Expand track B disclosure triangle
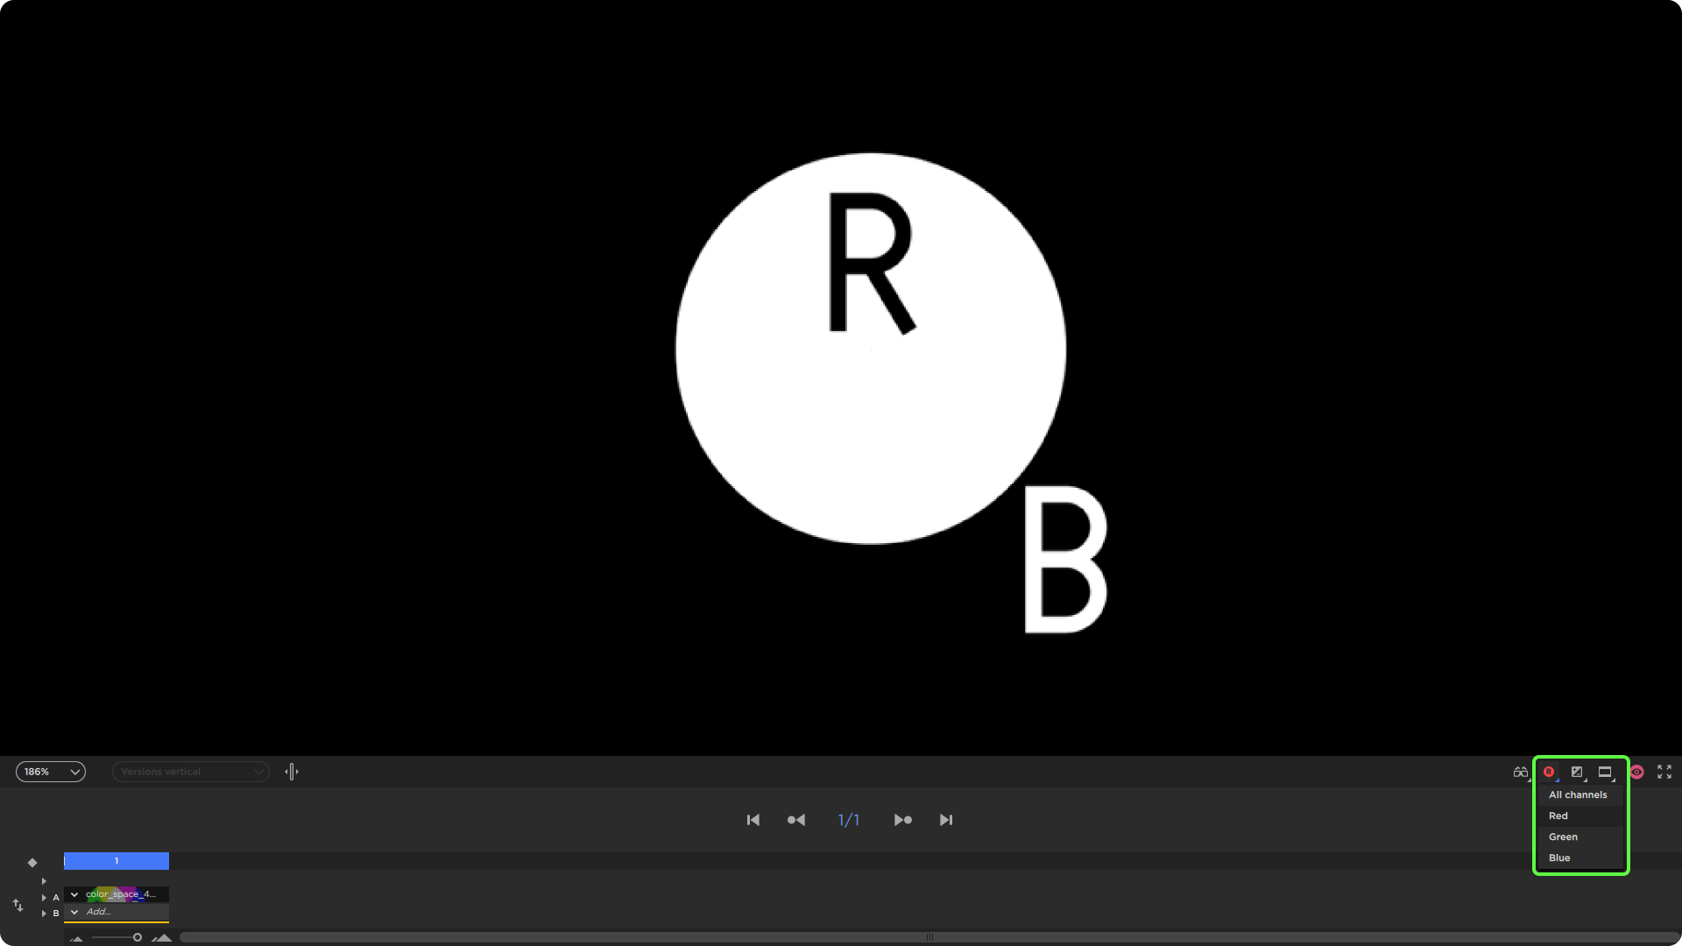The width and height of the screenshot is (1682, 946). point(44,913)
